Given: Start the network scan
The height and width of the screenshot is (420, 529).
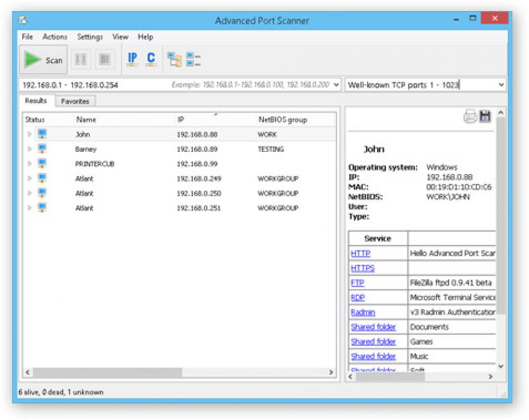Looking at the screenshot, I should tap(42, 60).
